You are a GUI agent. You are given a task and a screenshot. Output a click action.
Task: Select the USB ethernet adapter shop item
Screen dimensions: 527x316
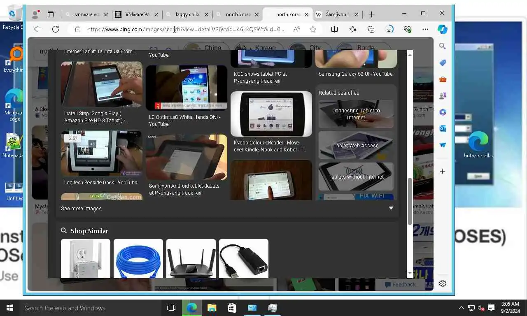point(244,258)
